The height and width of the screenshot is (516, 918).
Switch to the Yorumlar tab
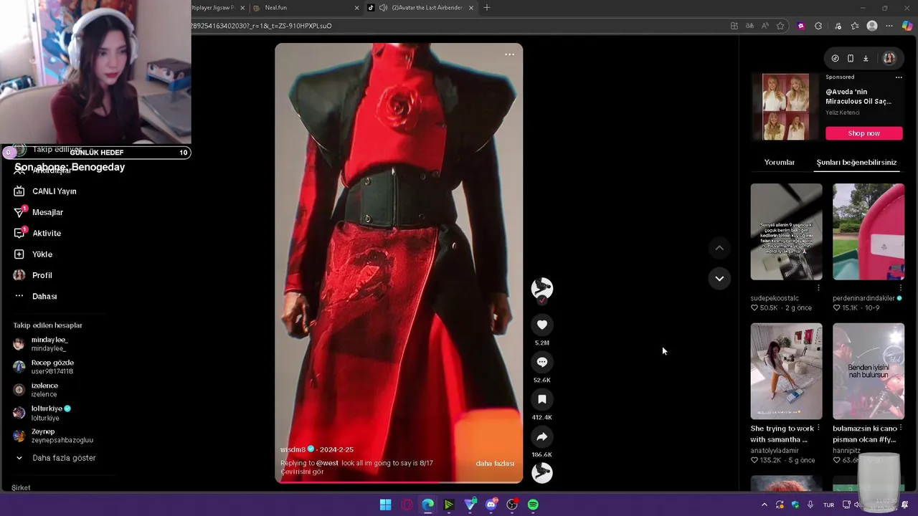click(x=780, y=163)
